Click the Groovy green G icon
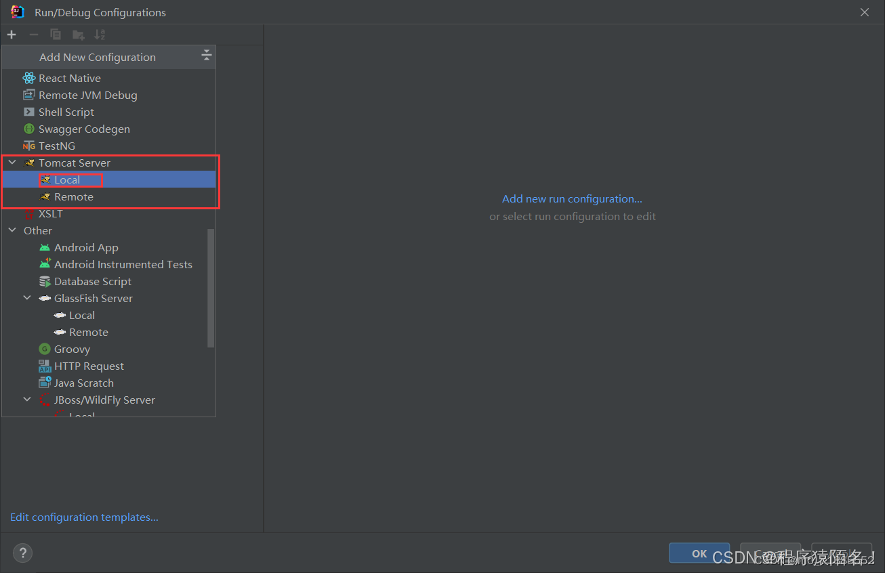The image size is (885, 573). pos(45,349)
